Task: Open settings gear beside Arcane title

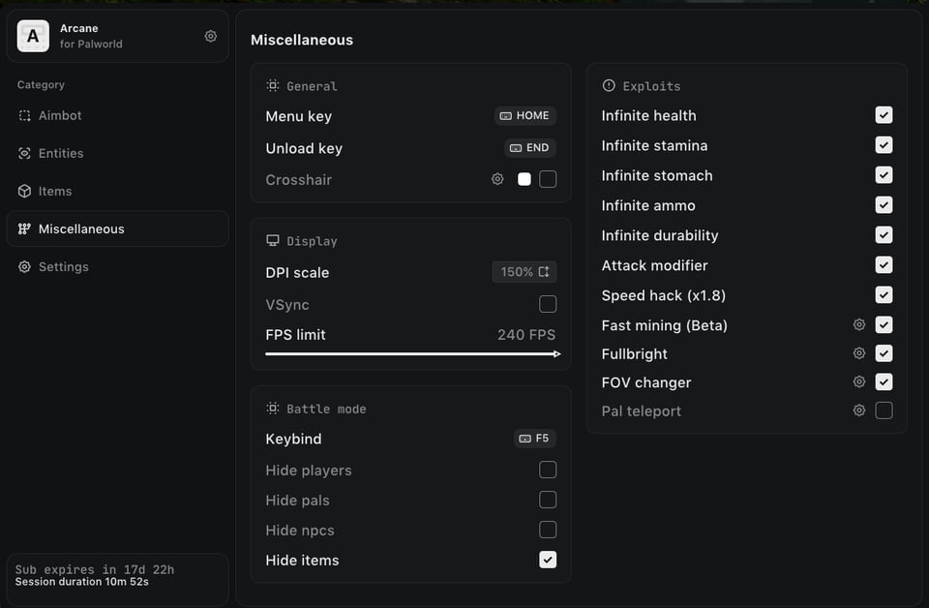Action: (210, 36)
